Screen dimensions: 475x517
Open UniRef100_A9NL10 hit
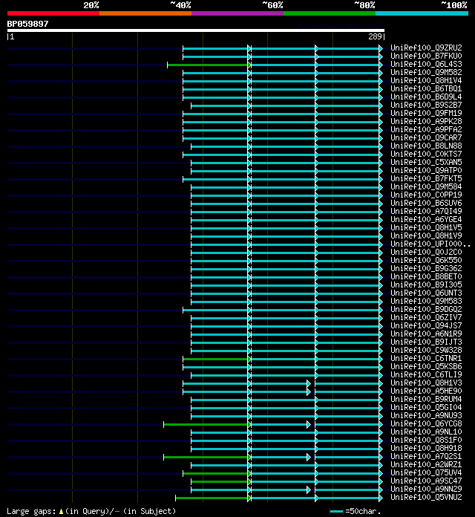[x=426, y=432]
